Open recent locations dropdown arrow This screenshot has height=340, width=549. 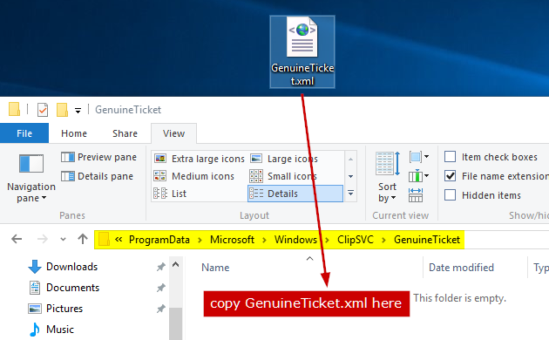click(63, 240)
